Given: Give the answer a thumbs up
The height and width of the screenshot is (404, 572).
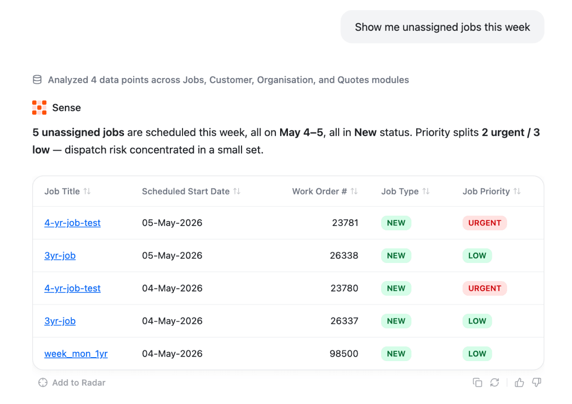Looking at the screenshot, I should pos(519,383).
